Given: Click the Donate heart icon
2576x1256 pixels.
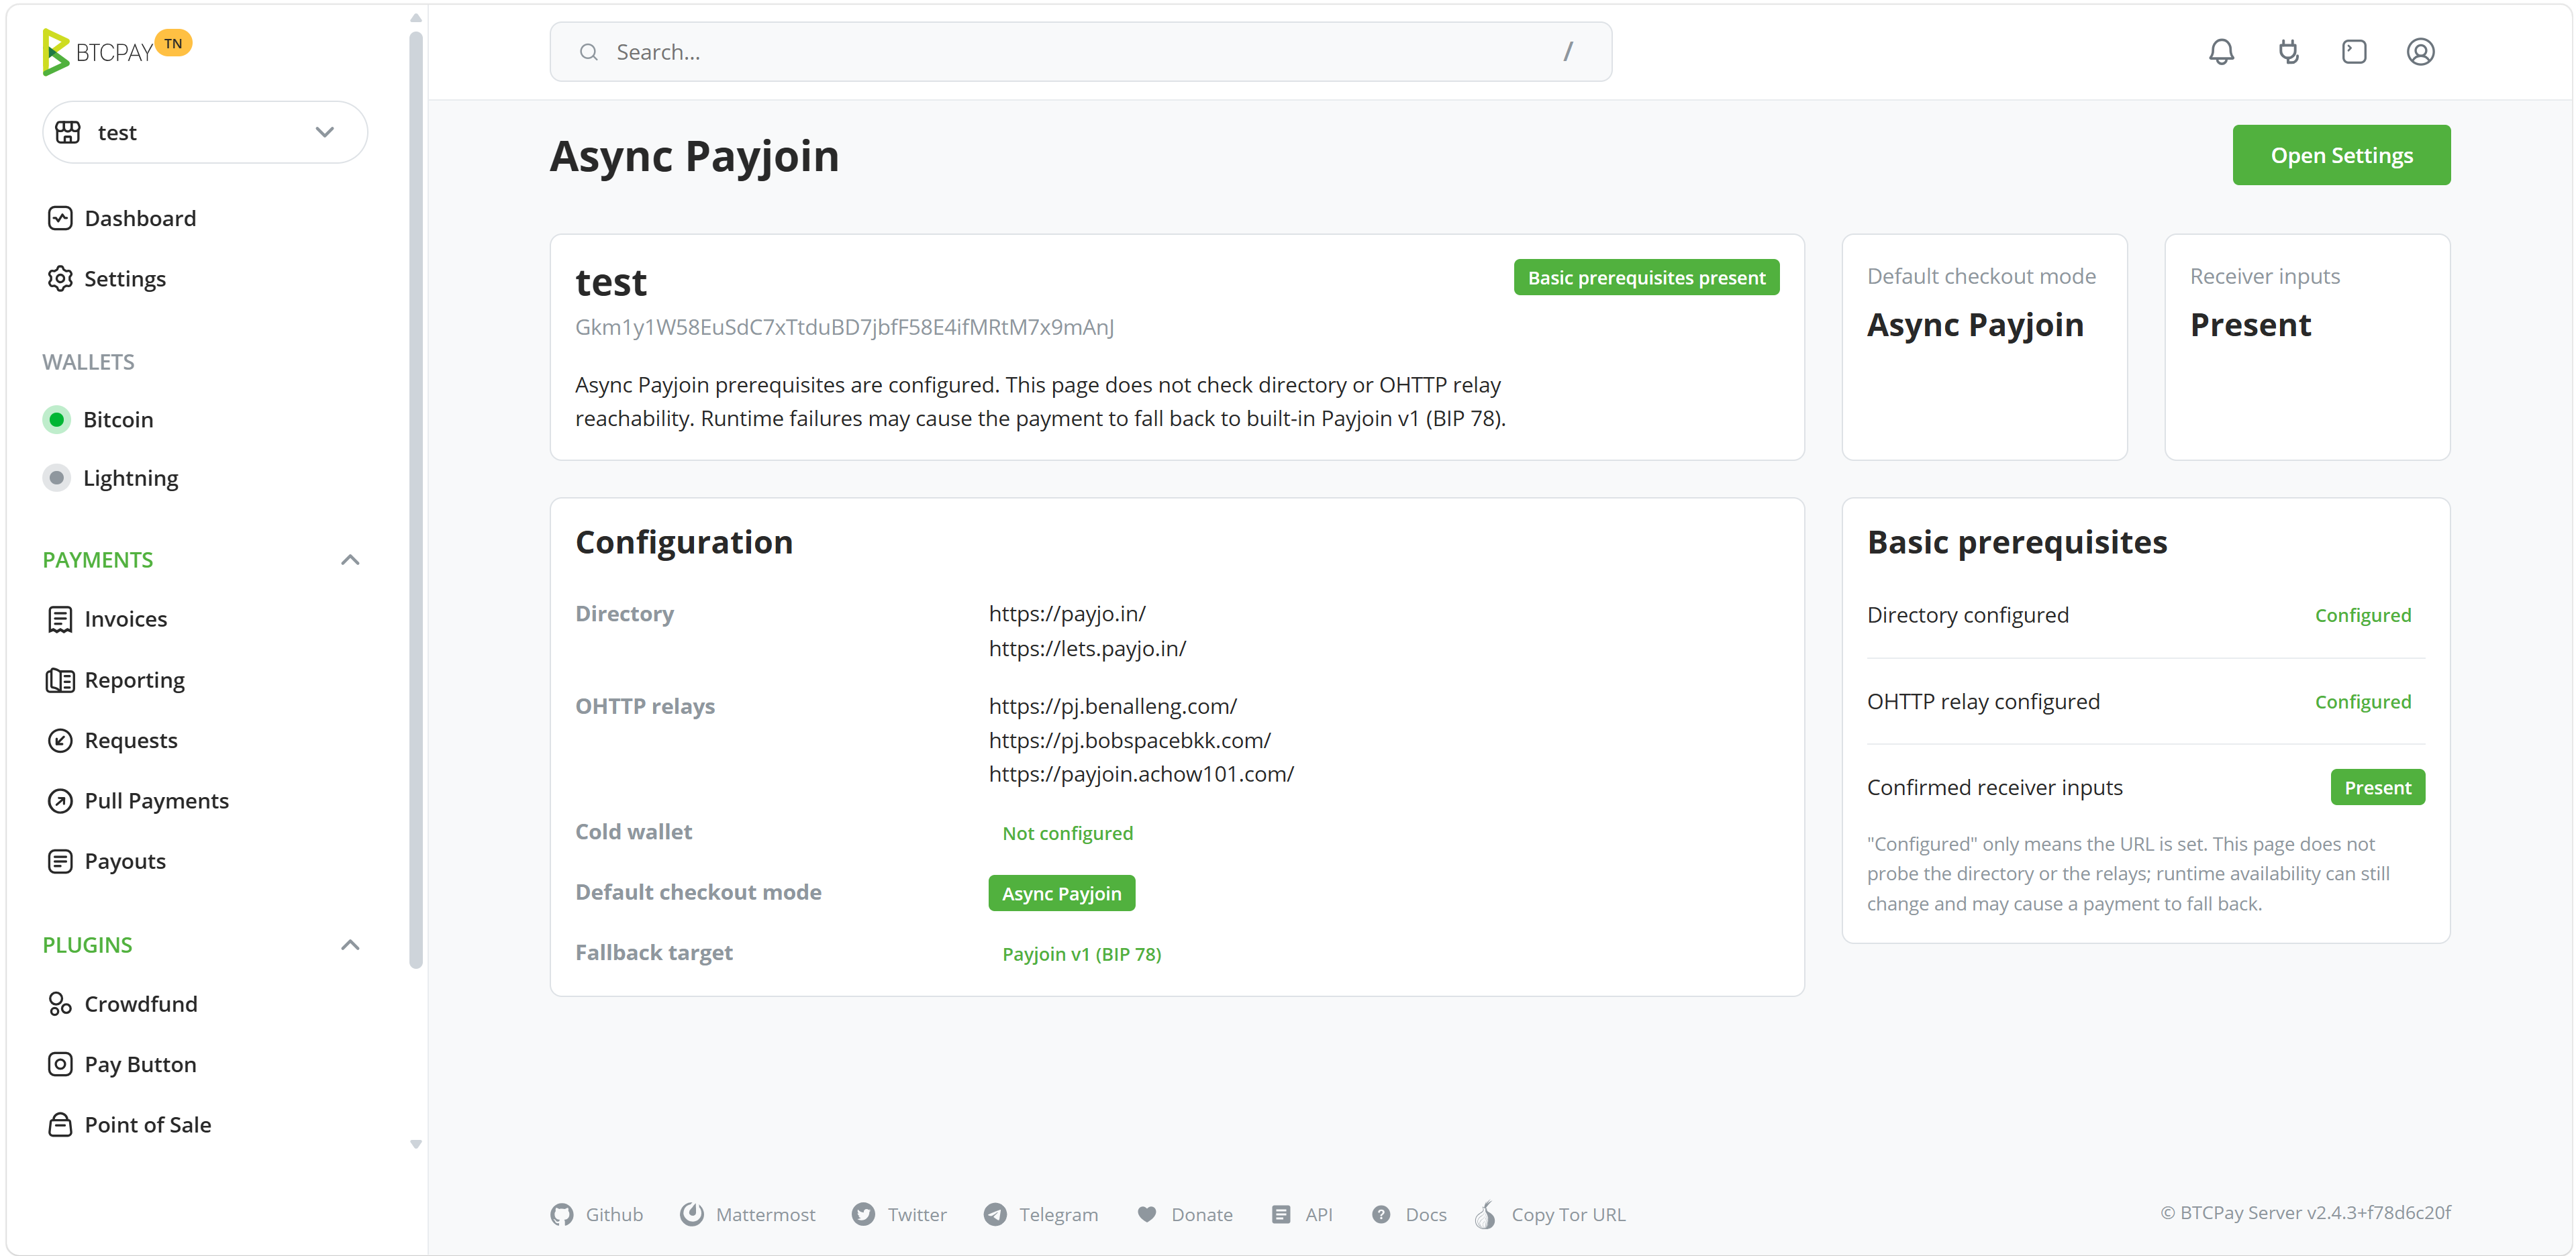Looking at the screenshot, I should (1147, 1214).
